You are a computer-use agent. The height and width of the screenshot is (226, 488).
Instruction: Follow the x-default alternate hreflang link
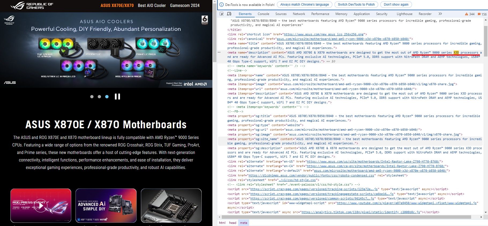[380, 171]
